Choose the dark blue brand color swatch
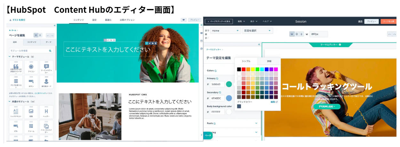Image resolution: width=400 pixels, height=147 pixels. click(239, 106)
